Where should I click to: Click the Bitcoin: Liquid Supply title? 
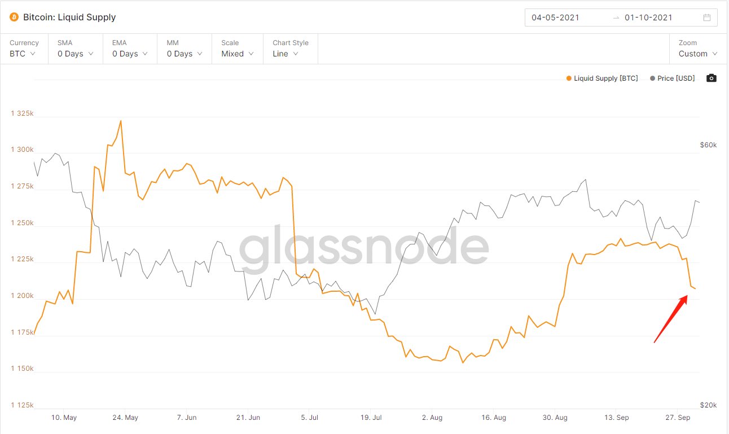(69, 17)
